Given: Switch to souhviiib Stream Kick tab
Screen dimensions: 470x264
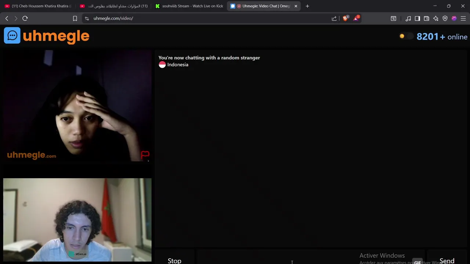Looking at the screenshot, I should click(189, 6).
